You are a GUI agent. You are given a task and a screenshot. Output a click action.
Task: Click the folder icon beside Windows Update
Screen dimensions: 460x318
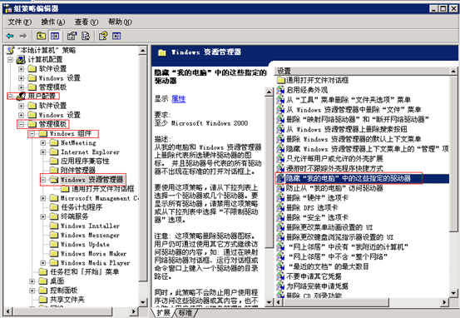(54, 244)
